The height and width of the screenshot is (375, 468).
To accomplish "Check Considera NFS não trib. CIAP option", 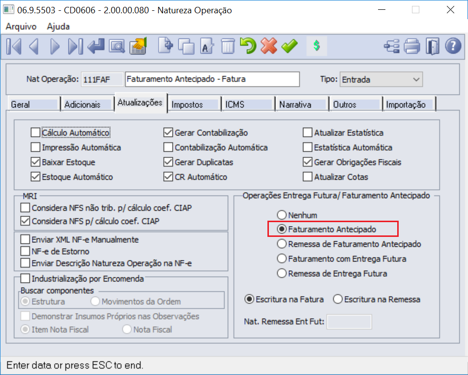I will [25, 207].
